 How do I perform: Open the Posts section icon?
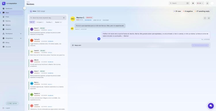tap(3, 17)
